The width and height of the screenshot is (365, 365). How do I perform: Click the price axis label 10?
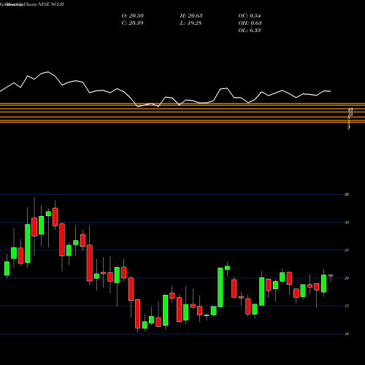(x=347, y=334)
